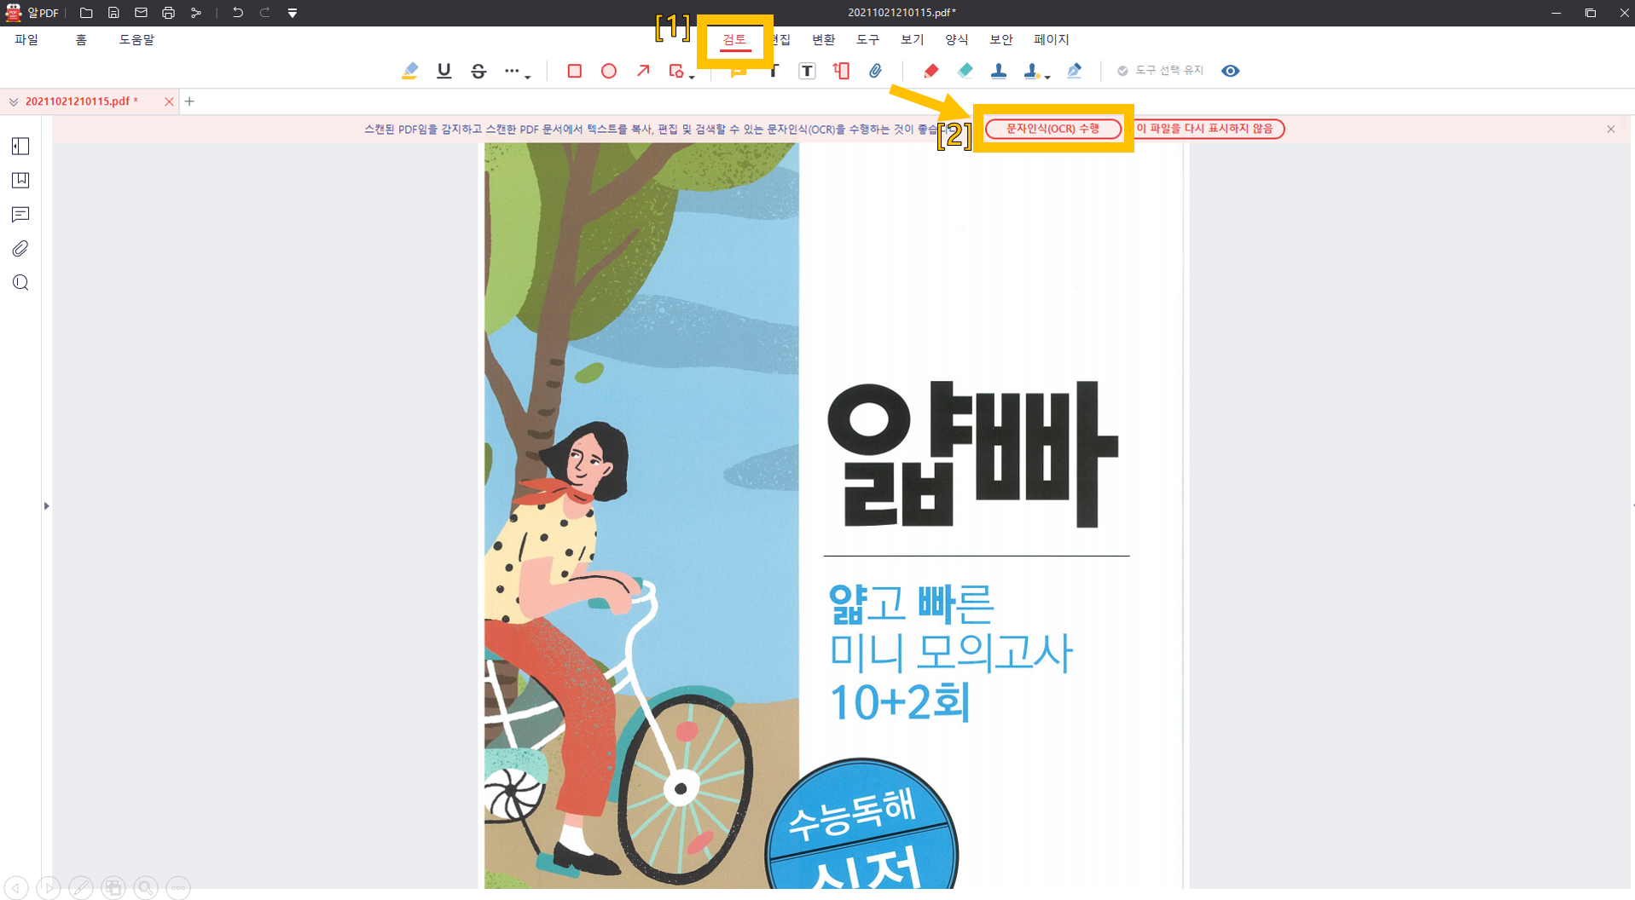Save the document using the floppy icon

pos(113,13)
